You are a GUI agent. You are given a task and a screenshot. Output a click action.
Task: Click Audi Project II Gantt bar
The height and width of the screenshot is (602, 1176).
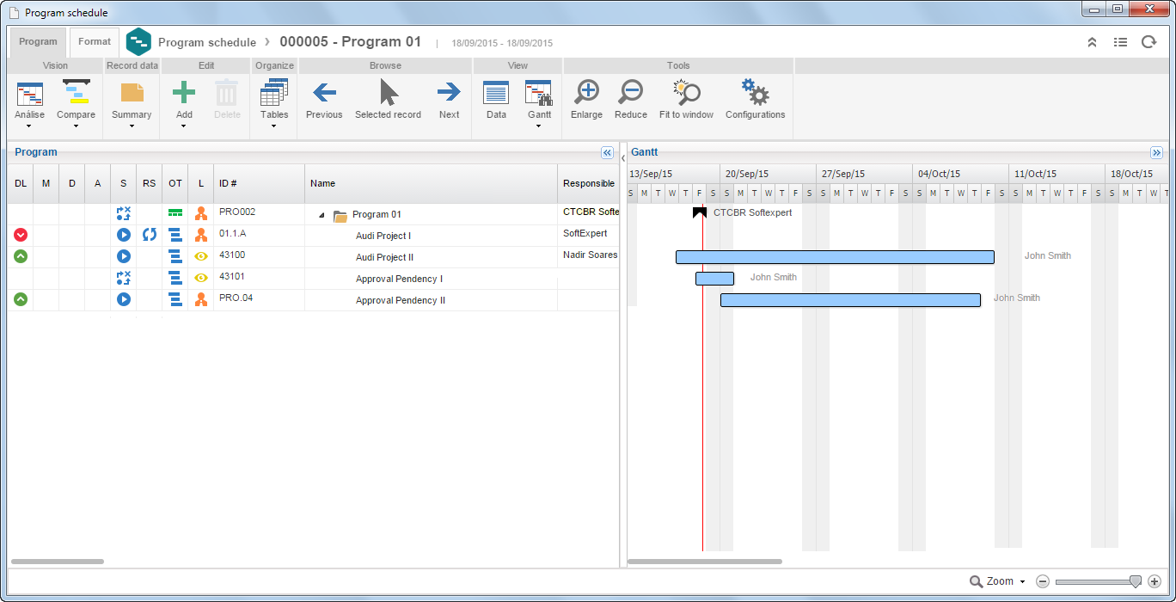835,257
